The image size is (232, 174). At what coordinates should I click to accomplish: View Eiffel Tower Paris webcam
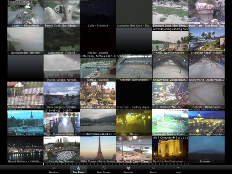tap(98, 150)
